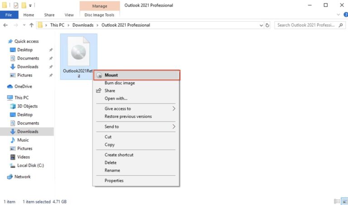Click the Refresh button

[x=267, y=25]
